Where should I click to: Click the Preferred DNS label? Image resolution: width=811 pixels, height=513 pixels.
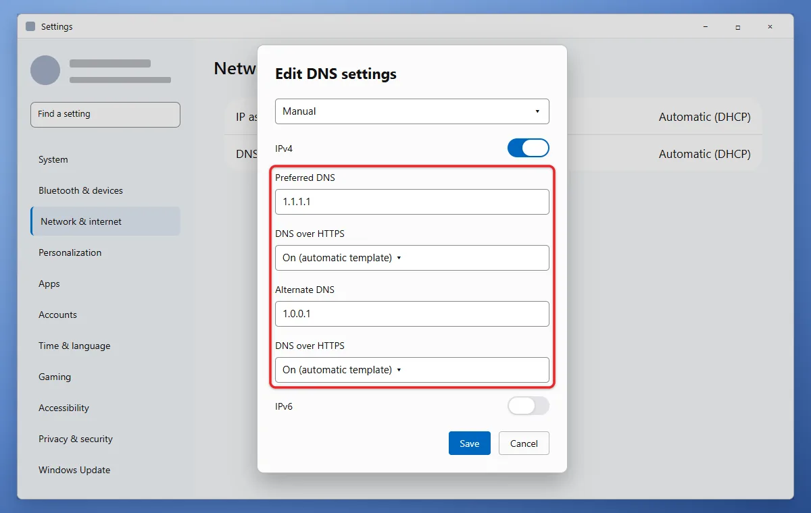[x=305, y=178]
